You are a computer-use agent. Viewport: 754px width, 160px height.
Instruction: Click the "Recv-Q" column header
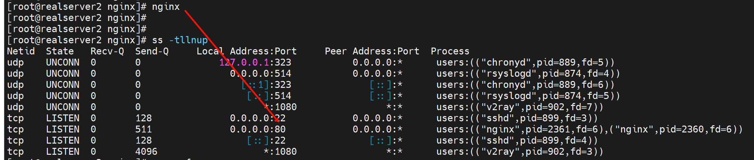107,51
